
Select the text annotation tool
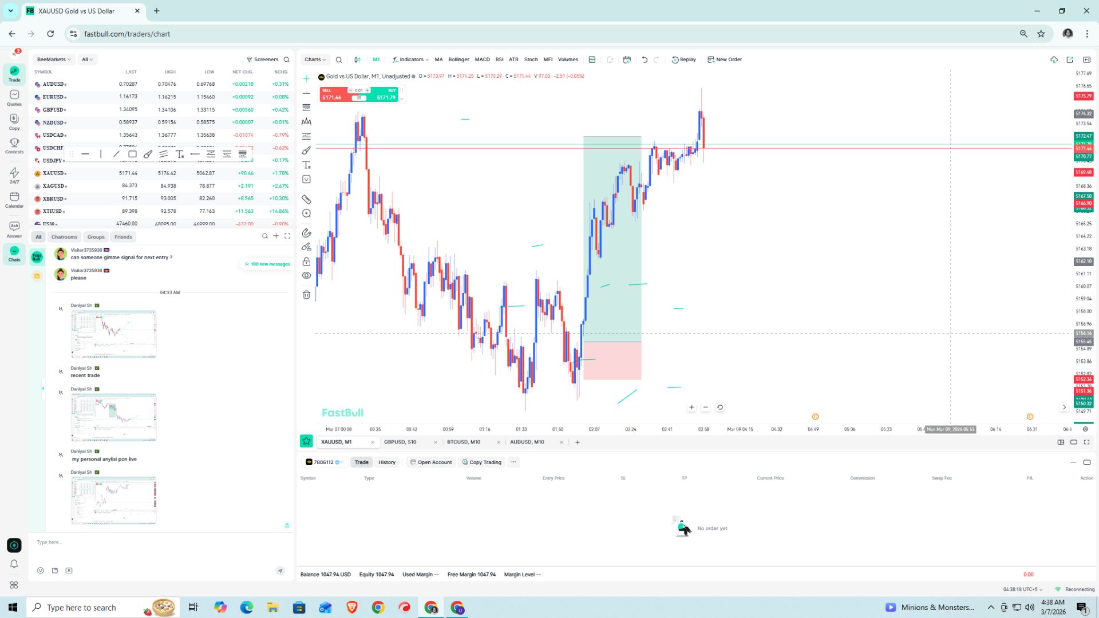306,165
